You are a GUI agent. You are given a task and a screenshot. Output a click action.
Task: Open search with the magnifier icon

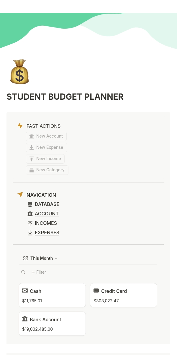click(23, 272)
